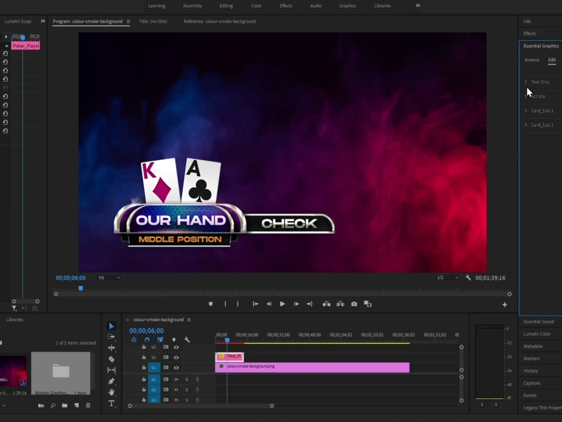Open the colour-smoke-background timeline panel menu
This screenshot has width=562, height=422.
[x=189, y=320]
